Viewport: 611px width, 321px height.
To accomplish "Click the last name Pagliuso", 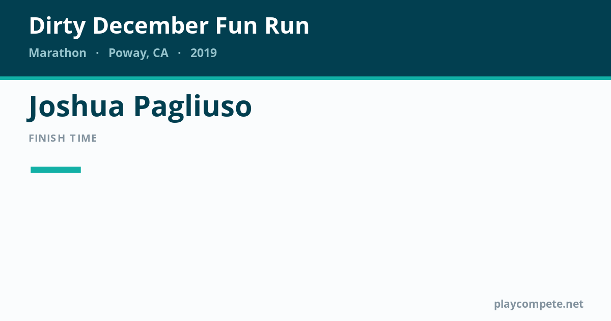I will pyautogui.click(x=193, y=106).
